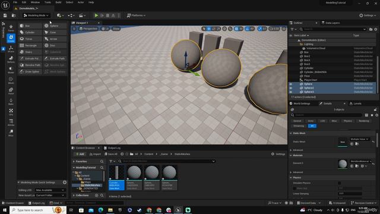Choose the Extrude Path tool
380x214 pixels.
coord(55,58)
